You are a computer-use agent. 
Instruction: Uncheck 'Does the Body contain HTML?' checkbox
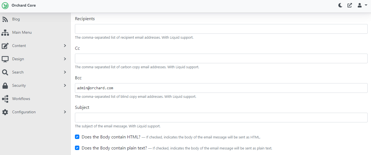(77, 137)
